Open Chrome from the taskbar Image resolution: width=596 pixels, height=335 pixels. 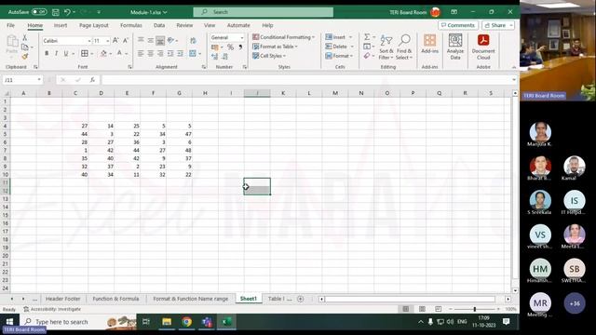click(x=186, y=322)
